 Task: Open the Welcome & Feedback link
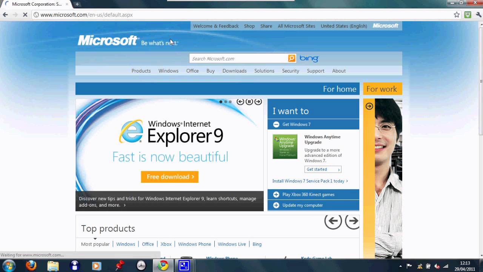216,26
